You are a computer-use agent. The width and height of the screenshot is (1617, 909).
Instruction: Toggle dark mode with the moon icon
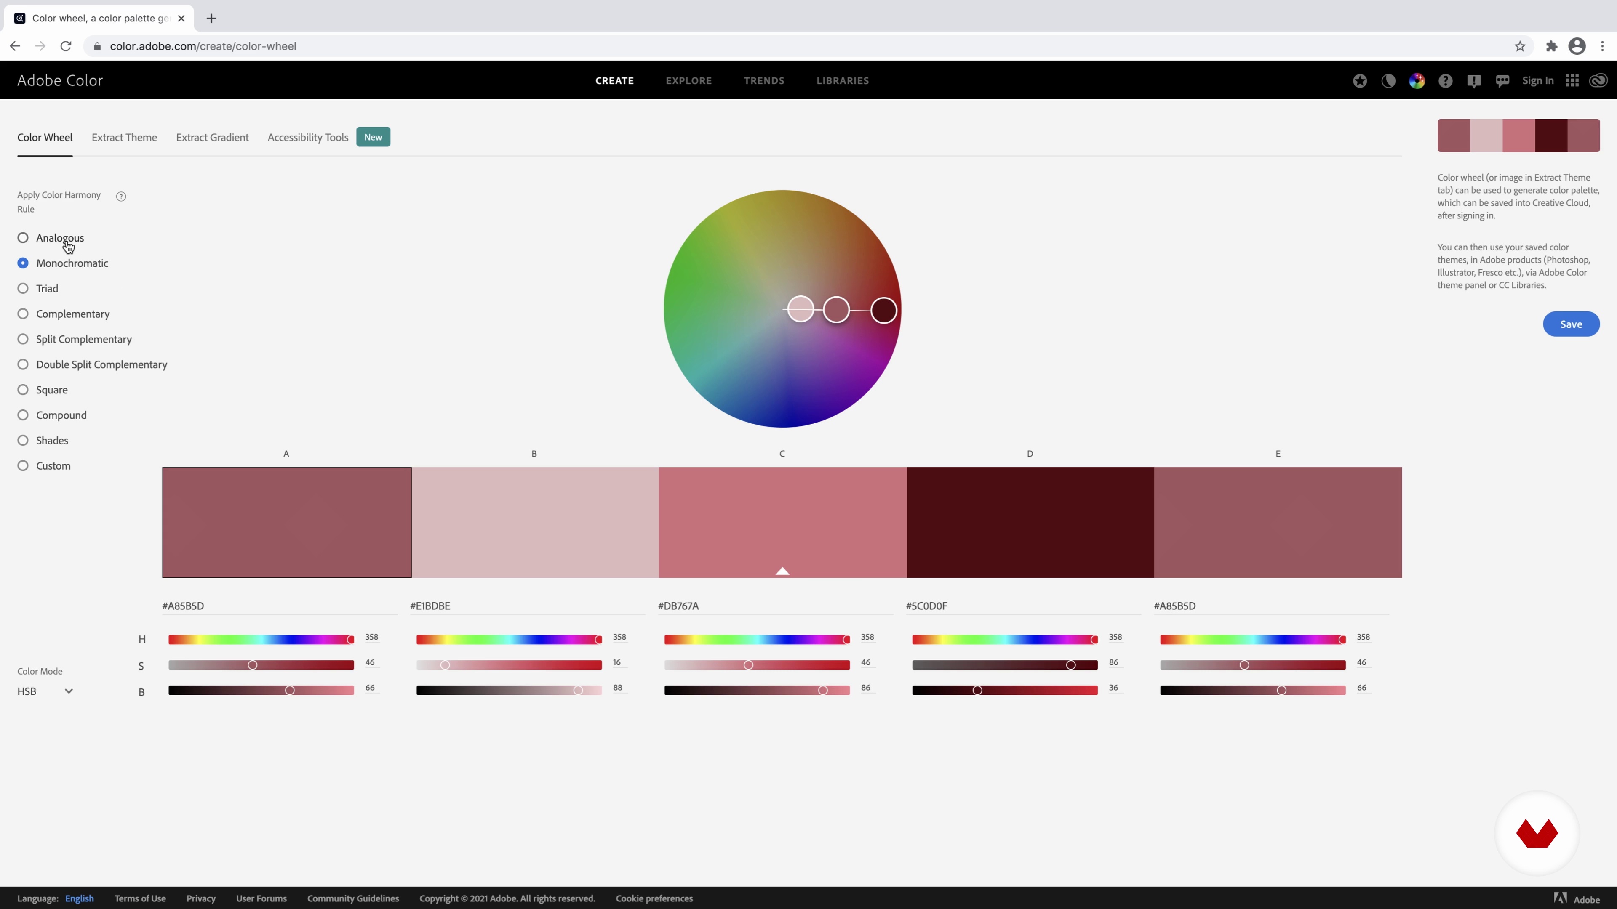pos(1388,81)
